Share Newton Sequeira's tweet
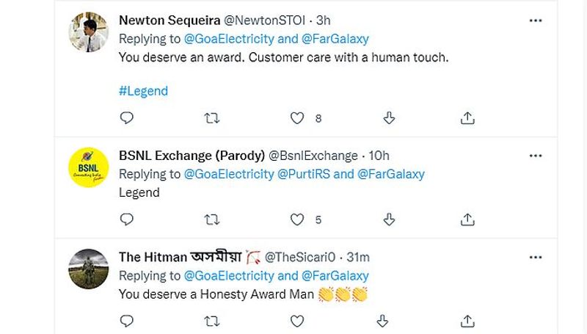587x334 pixels. point(467,117)
